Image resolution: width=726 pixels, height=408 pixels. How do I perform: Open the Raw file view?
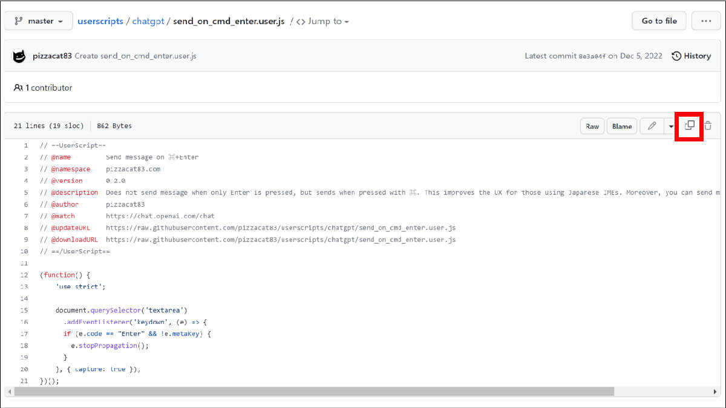click(592, 126)
